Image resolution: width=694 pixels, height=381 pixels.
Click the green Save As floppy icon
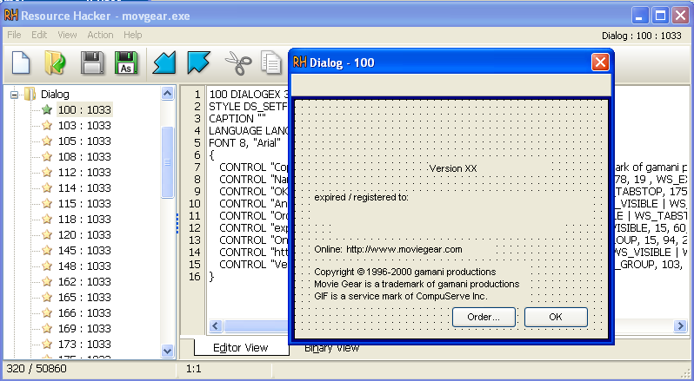pos(126,62)
